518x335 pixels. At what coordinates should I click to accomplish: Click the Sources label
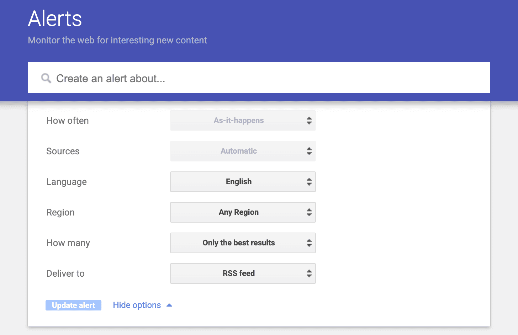click(63, 151)
